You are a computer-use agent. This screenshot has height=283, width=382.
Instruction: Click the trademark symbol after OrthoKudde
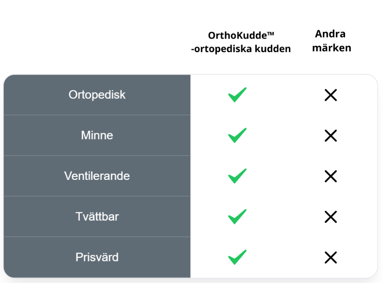tap(271, 34)
